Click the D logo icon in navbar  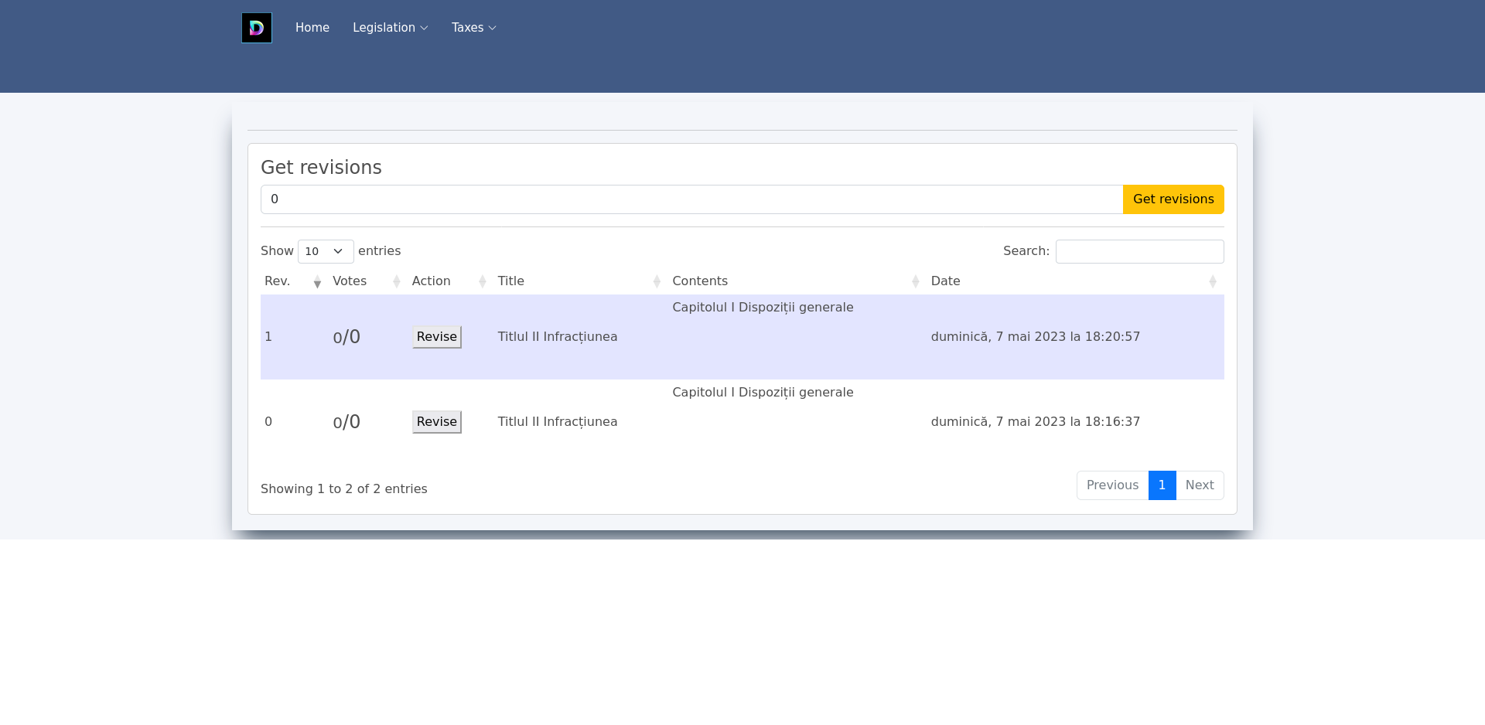pyautogui.click(x=257, y=28)
